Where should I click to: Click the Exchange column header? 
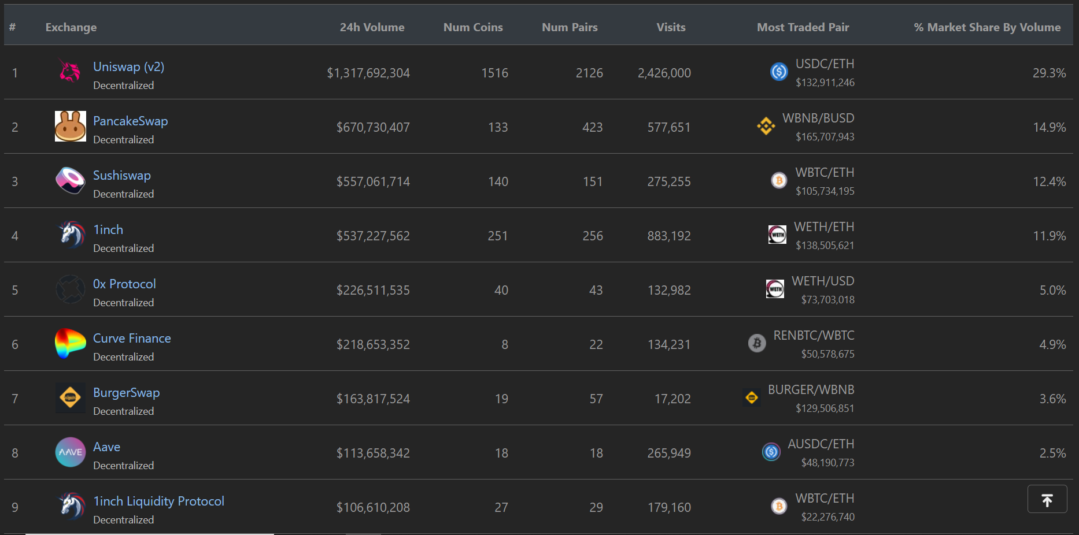[71, 27]
